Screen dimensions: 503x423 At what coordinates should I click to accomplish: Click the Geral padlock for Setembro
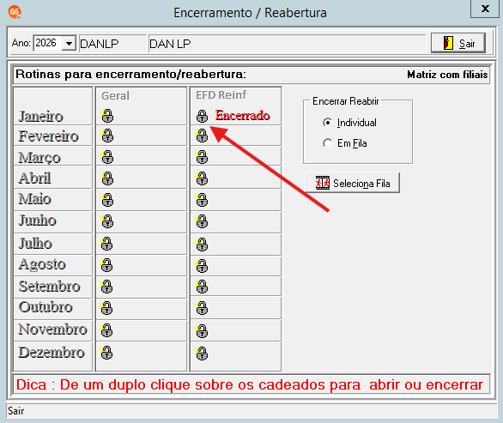point(106,287)
